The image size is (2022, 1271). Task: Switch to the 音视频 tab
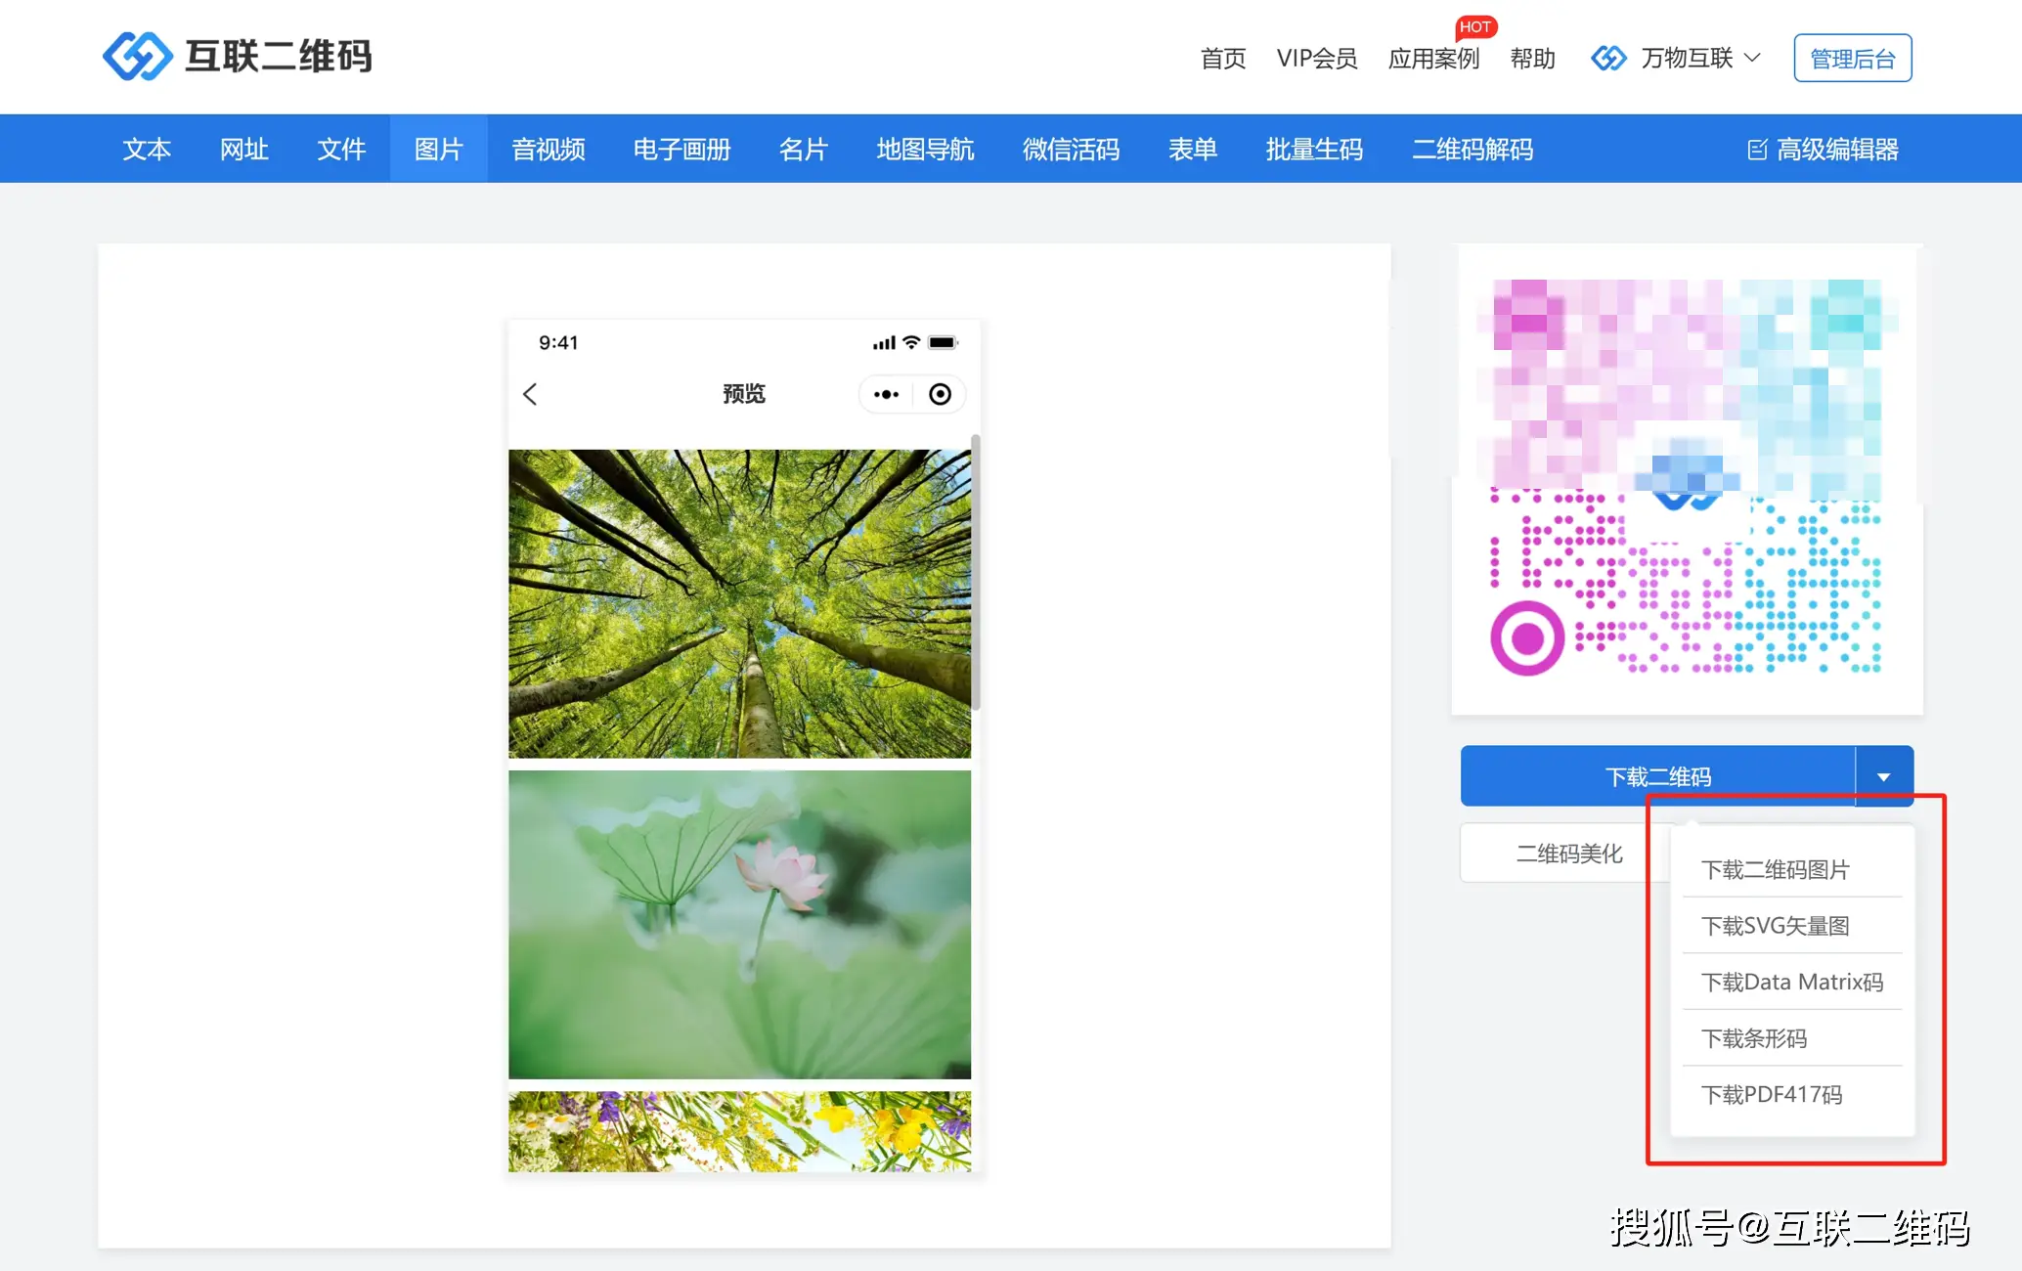pos(548,149)
